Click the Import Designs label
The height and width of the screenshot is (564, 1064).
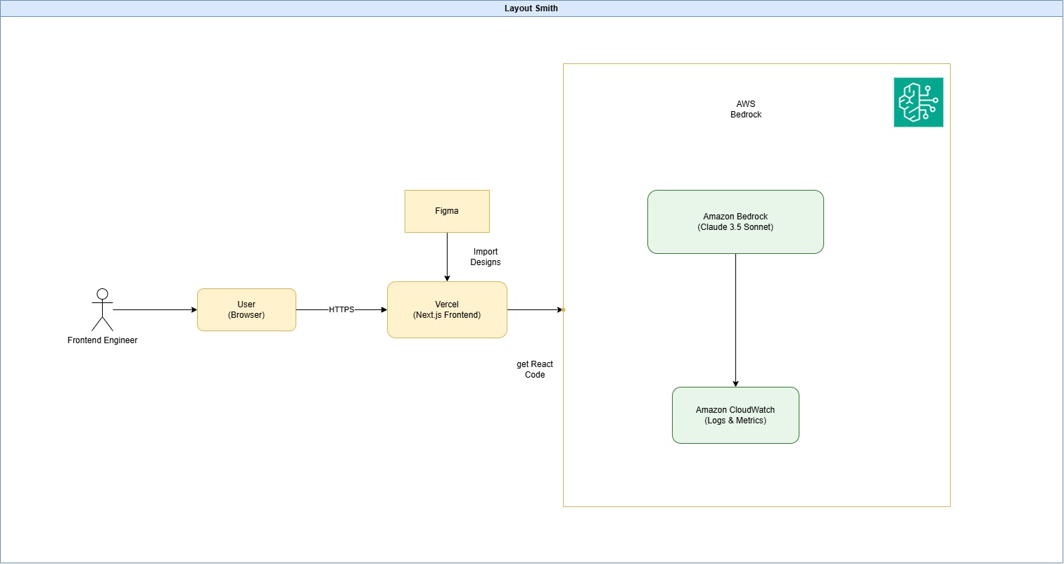coord(486,257)
